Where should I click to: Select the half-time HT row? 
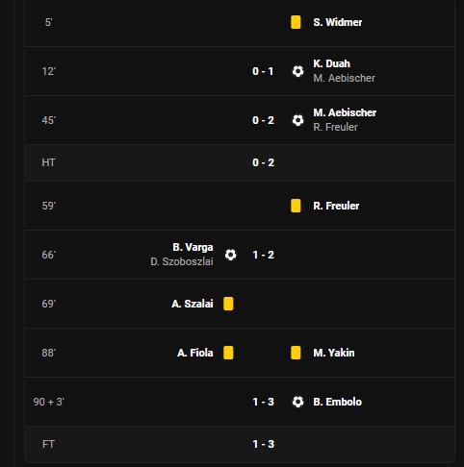(240, 162)
